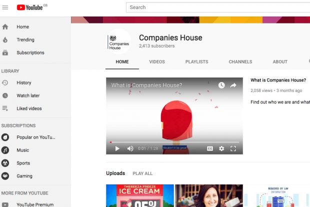Click PLAY ALL next to Uploads

tap(142, 173)
